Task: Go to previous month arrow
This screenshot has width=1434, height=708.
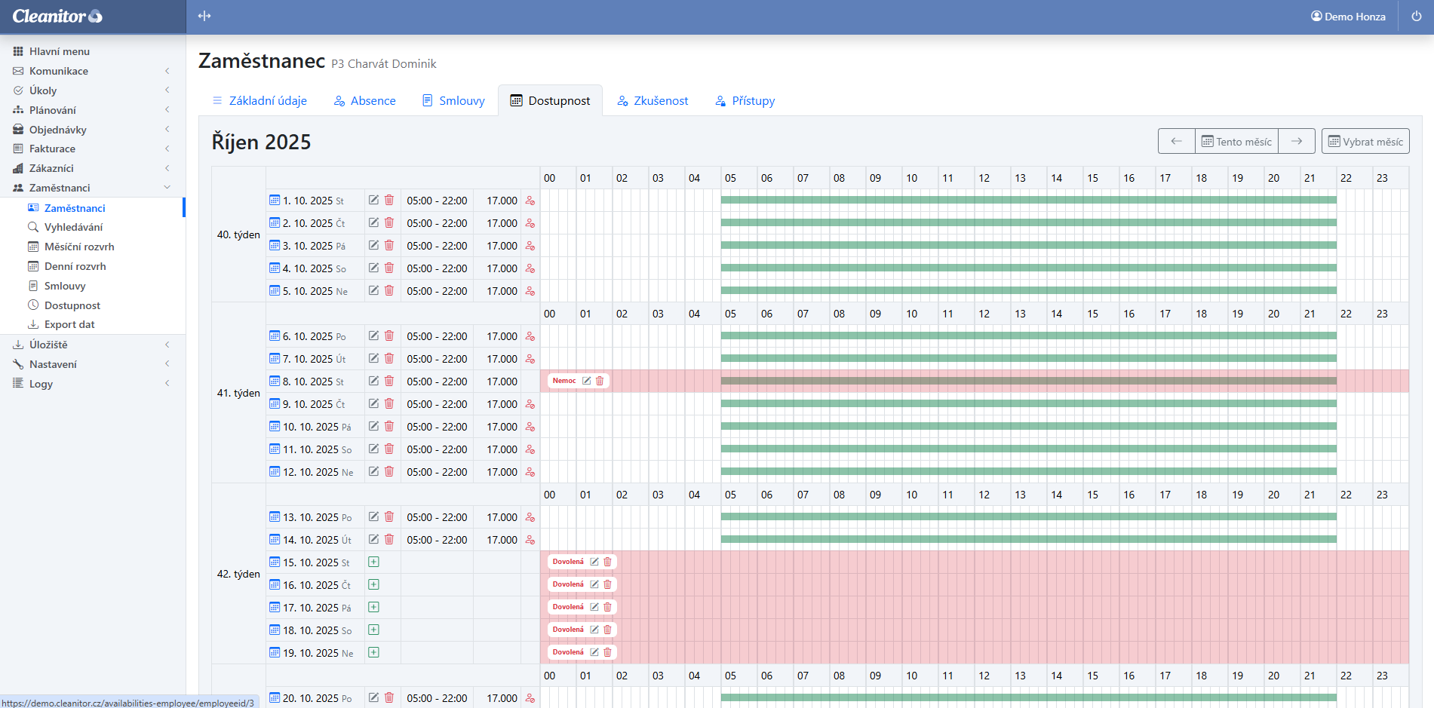Action: tap(1176, 142)
